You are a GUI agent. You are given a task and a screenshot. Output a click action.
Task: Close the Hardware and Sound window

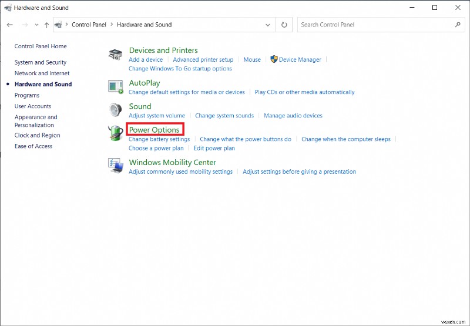coord(458,8)
